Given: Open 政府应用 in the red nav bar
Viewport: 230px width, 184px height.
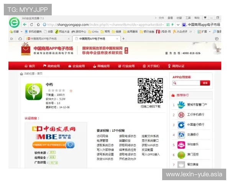Looking at the screenshot, I should tap(51, 66).
